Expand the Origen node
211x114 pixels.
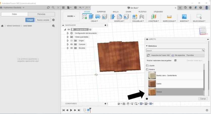pos(68,41)
